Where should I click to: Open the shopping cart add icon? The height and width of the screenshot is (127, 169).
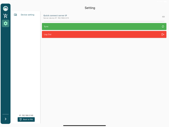click(x=6, y=16)
